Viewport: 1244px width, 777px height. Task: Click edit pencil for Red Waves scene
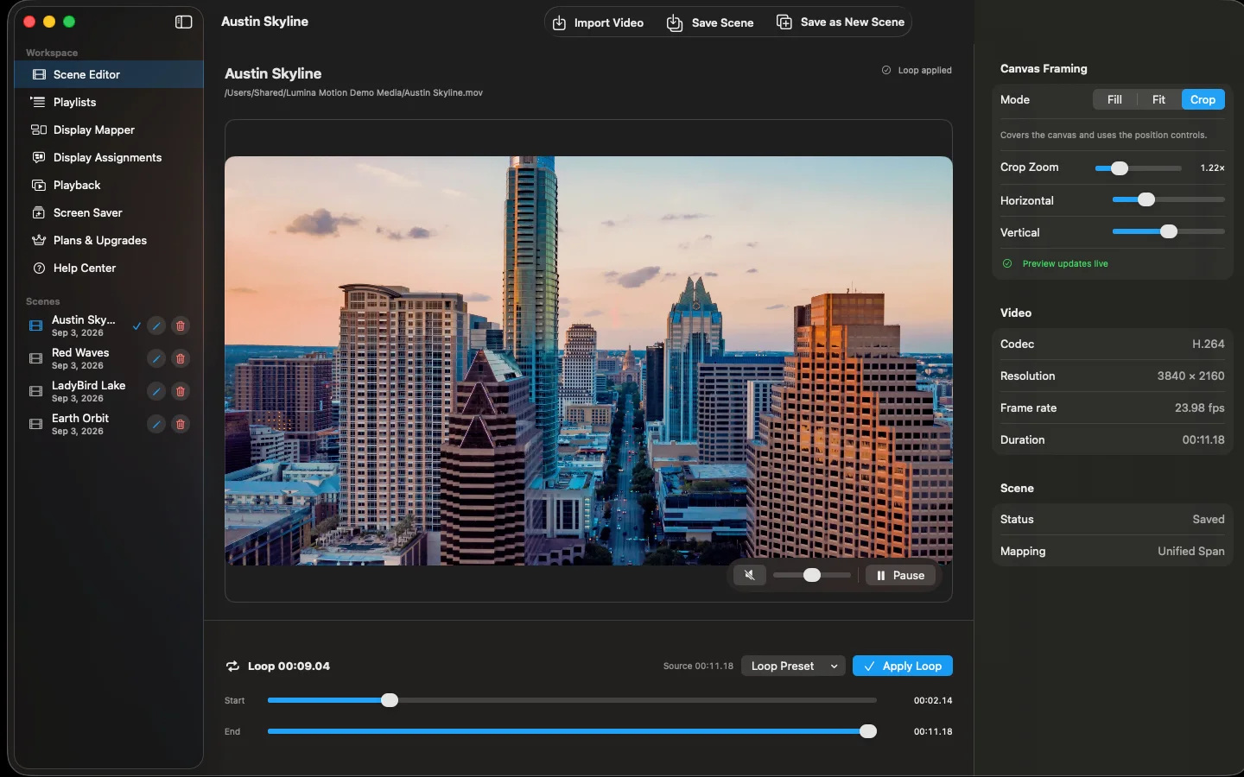coord(155,358)
